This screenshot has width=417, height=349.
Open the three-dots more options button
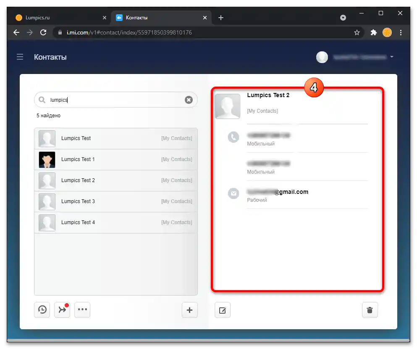pos(82,309)
